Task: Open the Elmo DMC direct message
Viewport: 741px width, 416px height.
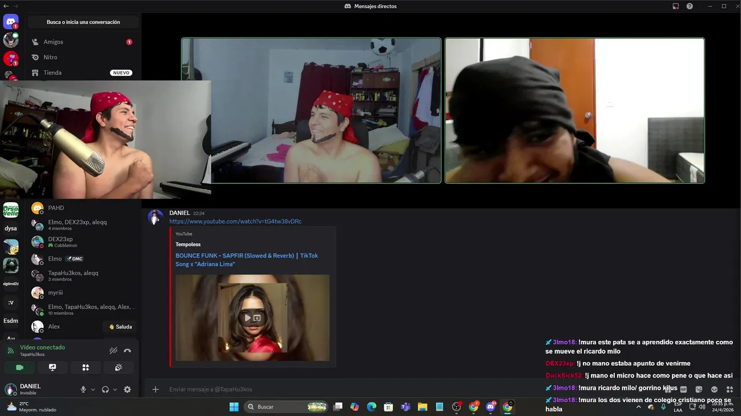Action: (x=83, y=259)
